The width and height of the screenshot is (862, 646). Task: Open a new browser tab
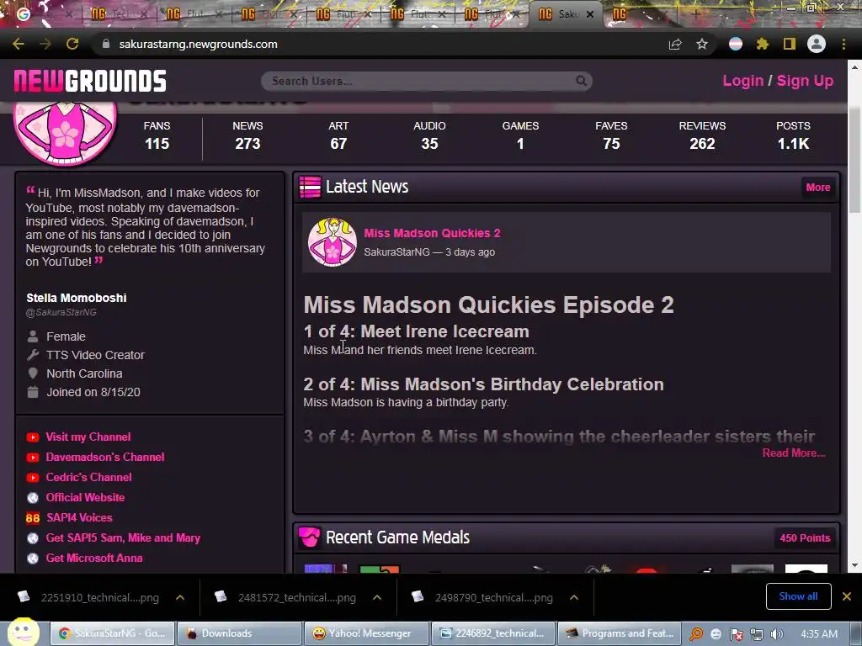(x=694, y=14)
